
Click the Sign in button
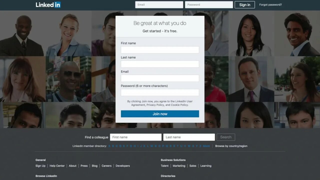[245, 5]
